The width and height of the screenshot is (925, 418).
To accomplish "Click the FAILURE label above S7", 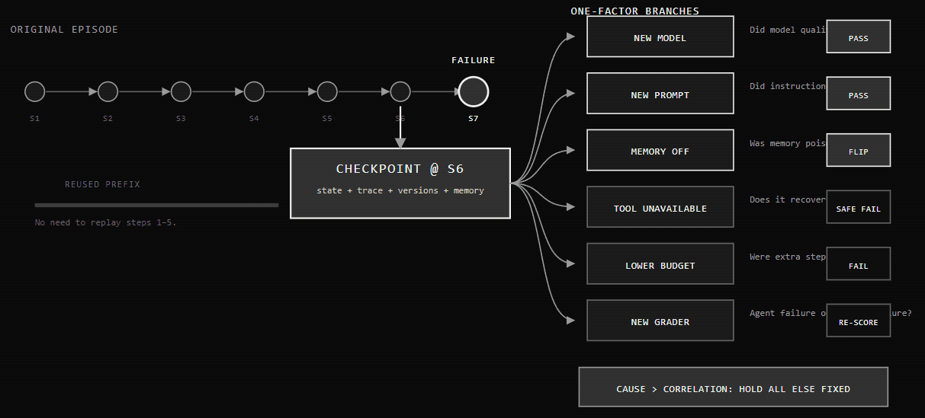I will 474,60.
